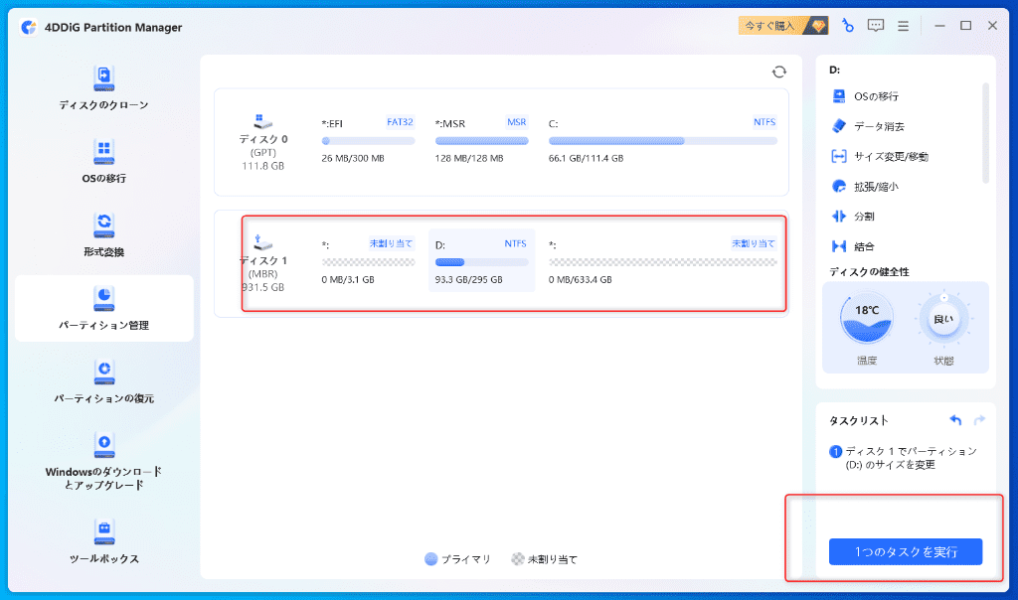
Task: Click the ディスクの健全性 heading
Action: point(869,272)
